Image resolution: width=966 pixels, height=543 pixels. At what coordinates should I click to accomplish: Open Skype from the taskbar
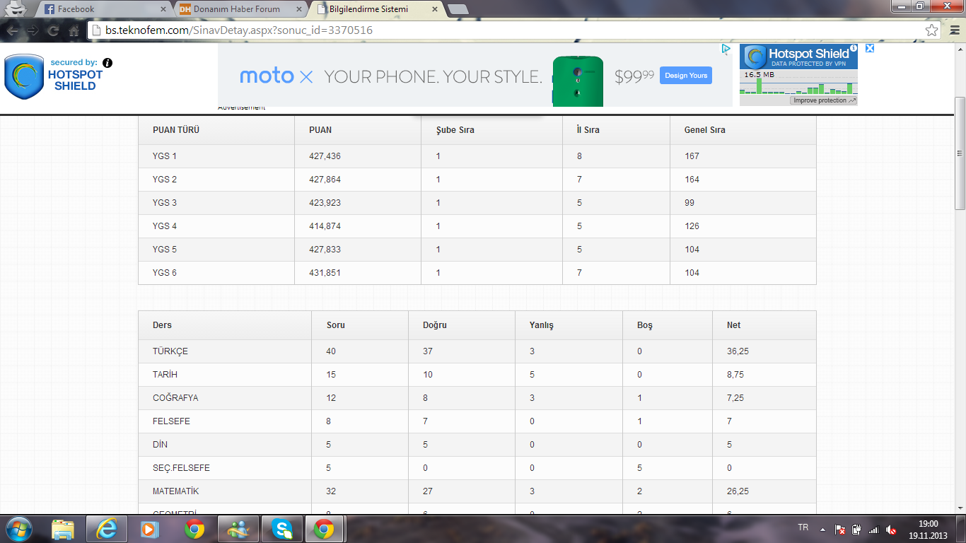click(x=284, y=528)
